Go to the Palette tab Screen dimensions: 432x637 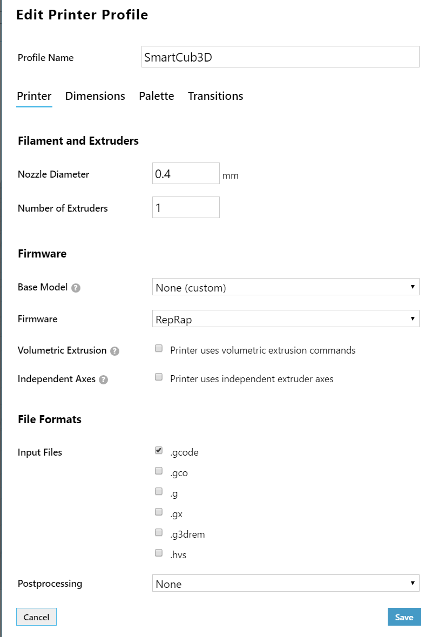pyautogui.click(x=157, y=96)
